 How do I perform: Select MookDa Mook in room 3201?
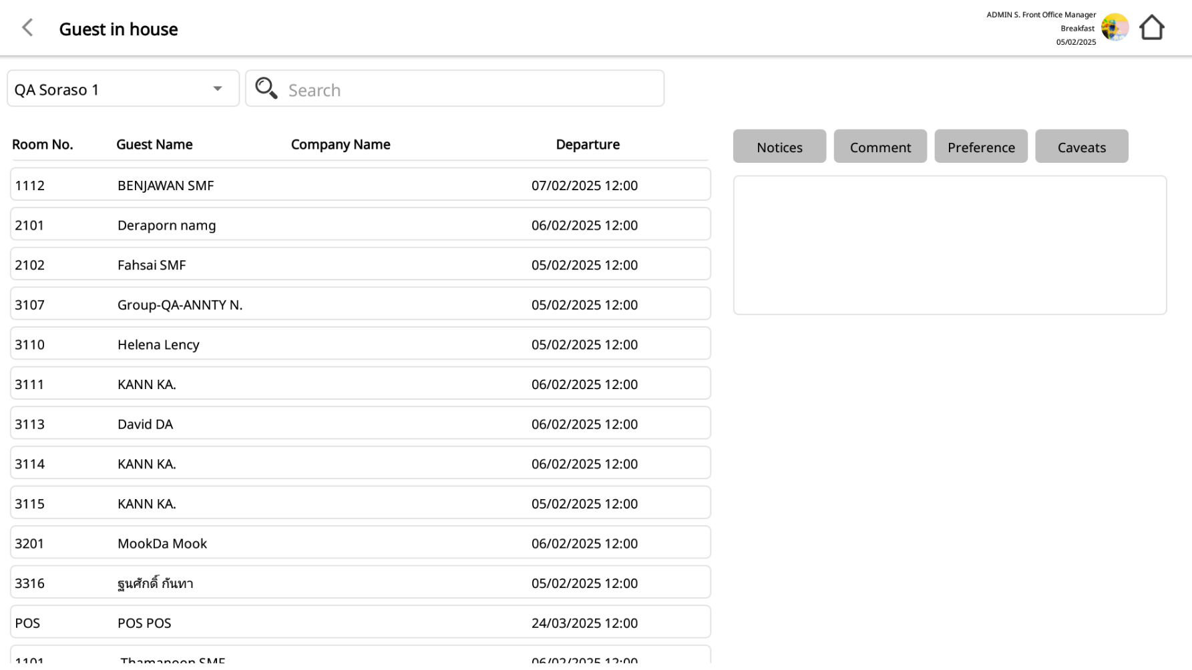pos(360,543)
